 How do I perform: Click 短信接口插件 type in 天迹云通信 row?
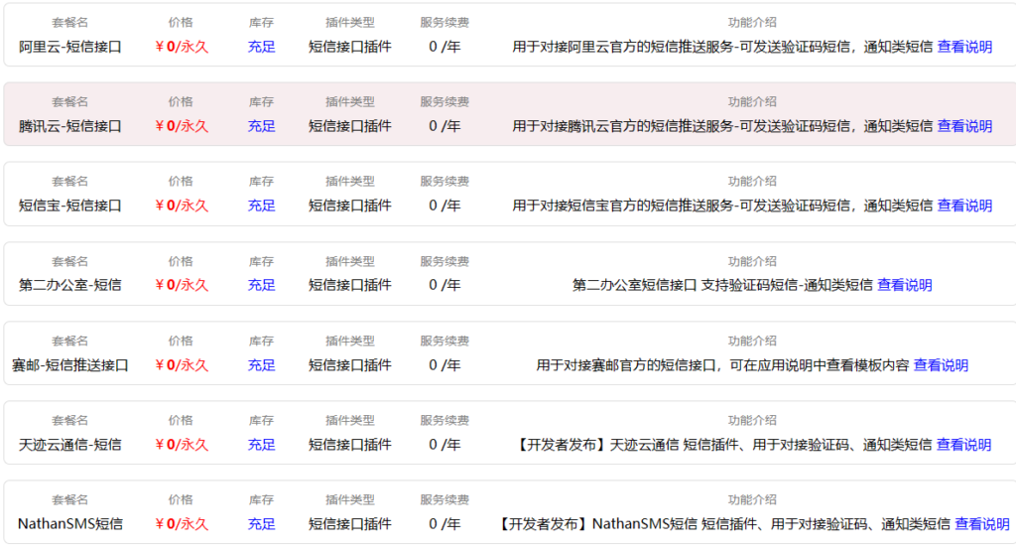[350, 445]
